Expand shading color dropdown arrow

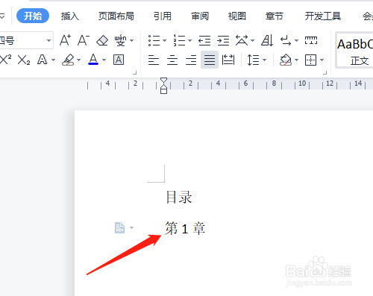click(296, 60)
